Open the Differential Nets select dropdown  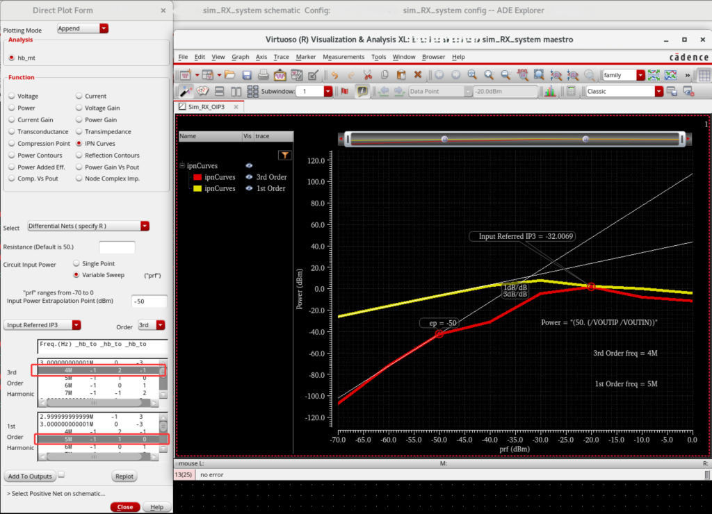point(145,226)
